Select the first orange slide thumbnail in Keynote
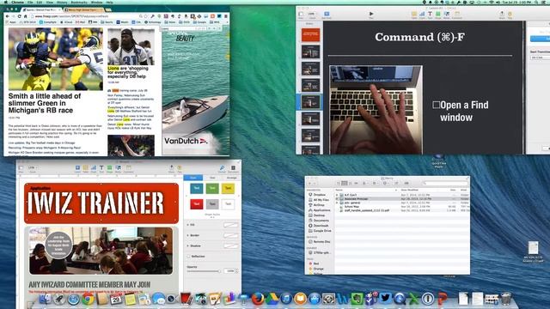 click(311, 34)
